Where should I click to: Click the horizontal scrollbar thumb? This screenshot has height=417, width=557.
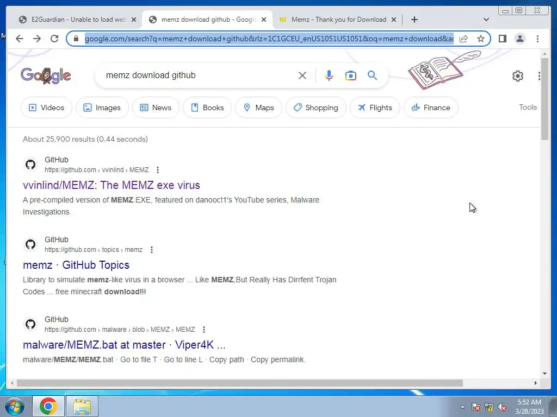240,383
